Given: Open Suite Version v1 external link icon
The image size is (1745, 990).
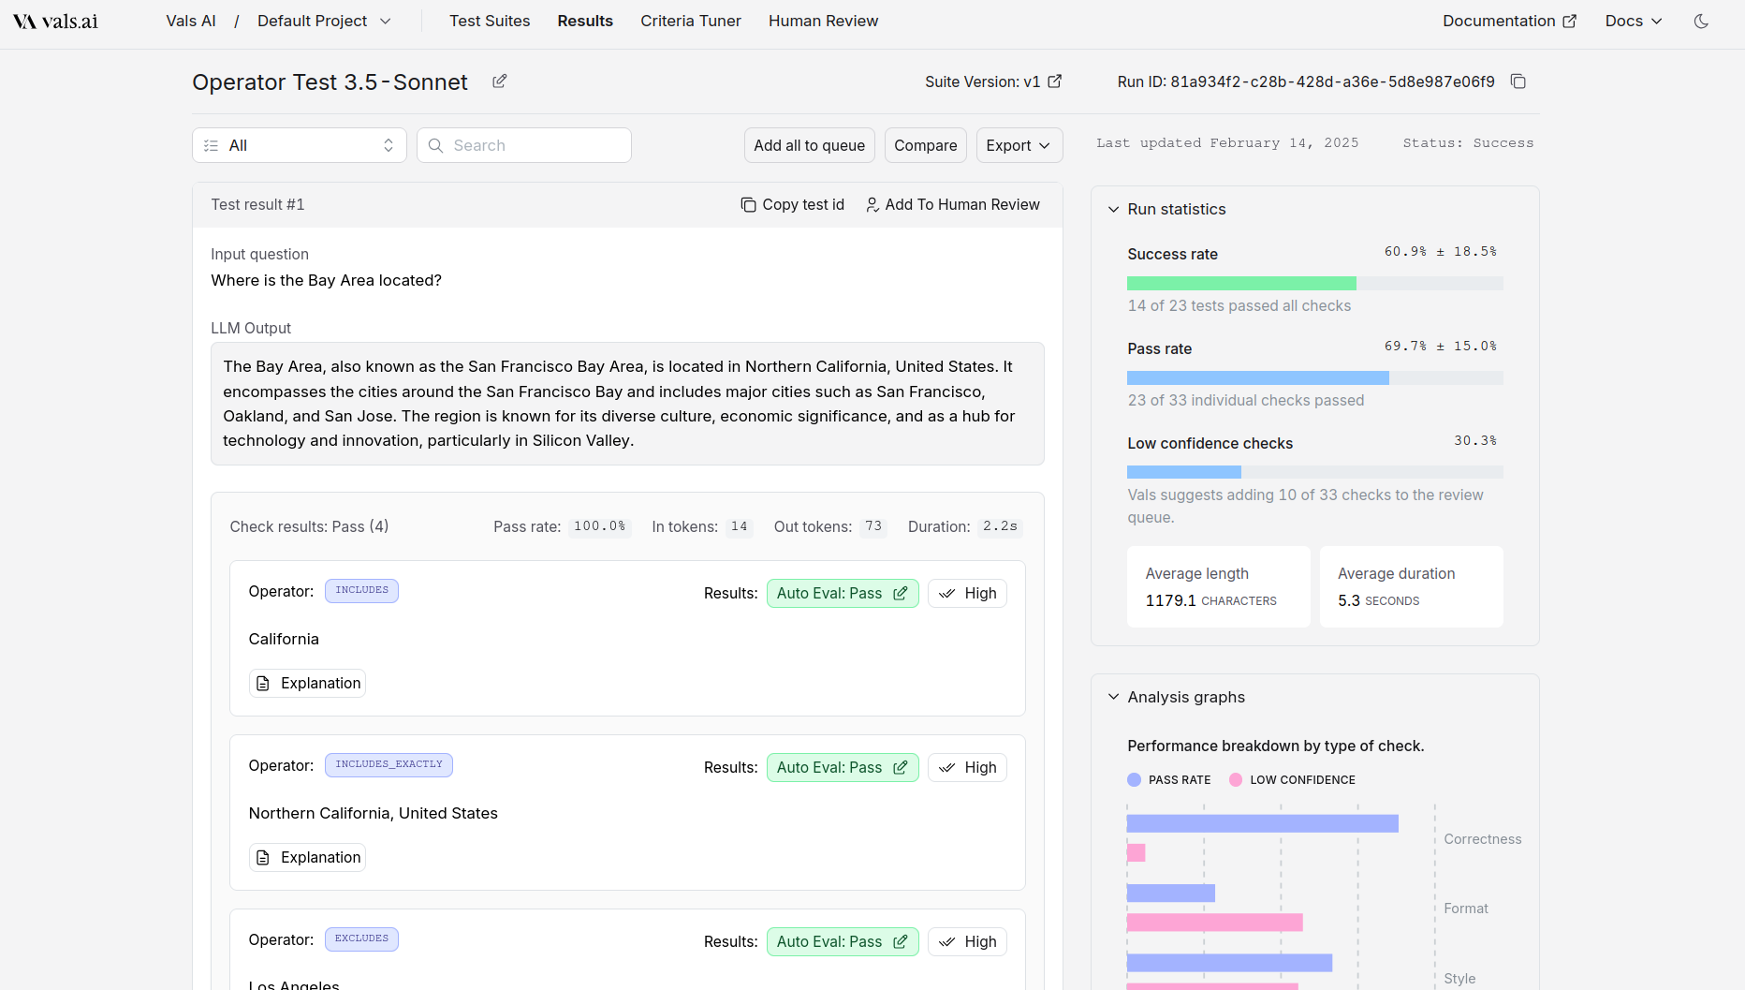Looking at the screenshot, I should click(1055, 81).
